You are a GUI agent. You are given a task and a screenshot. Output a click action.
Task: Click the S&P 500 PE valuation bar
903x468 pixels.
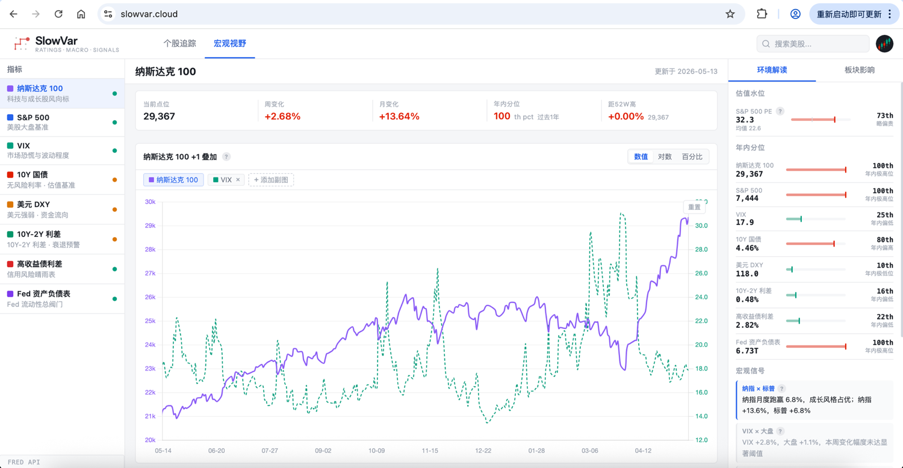pos(821,120)
